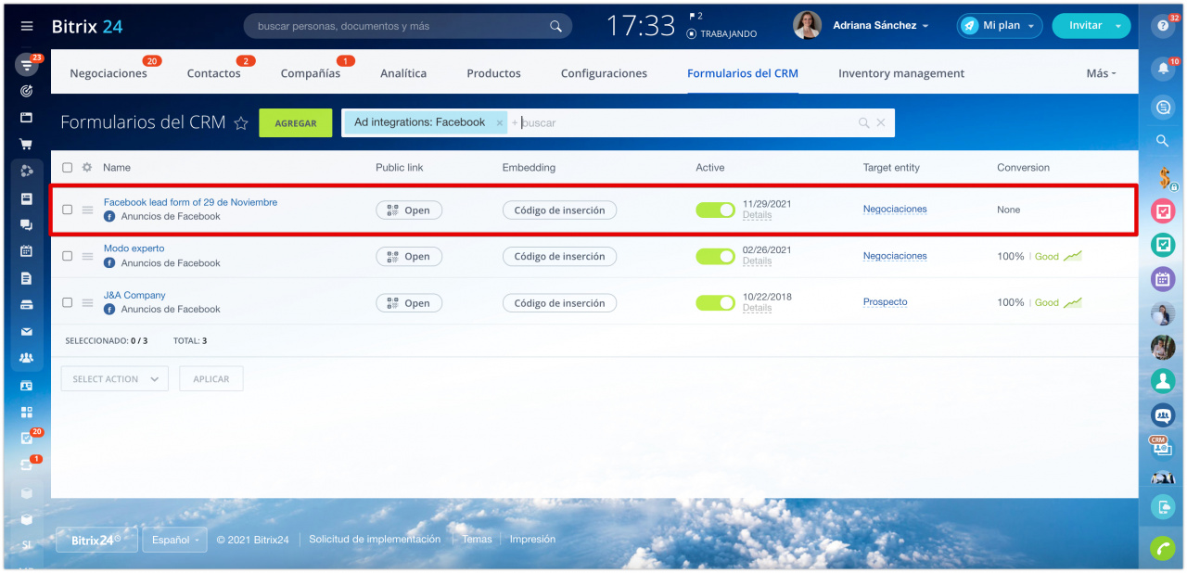Image resolution: width=1187 pixels, height=573 pixels.
Task: Open the Select Action dropdown
Action: pos(114,378)
